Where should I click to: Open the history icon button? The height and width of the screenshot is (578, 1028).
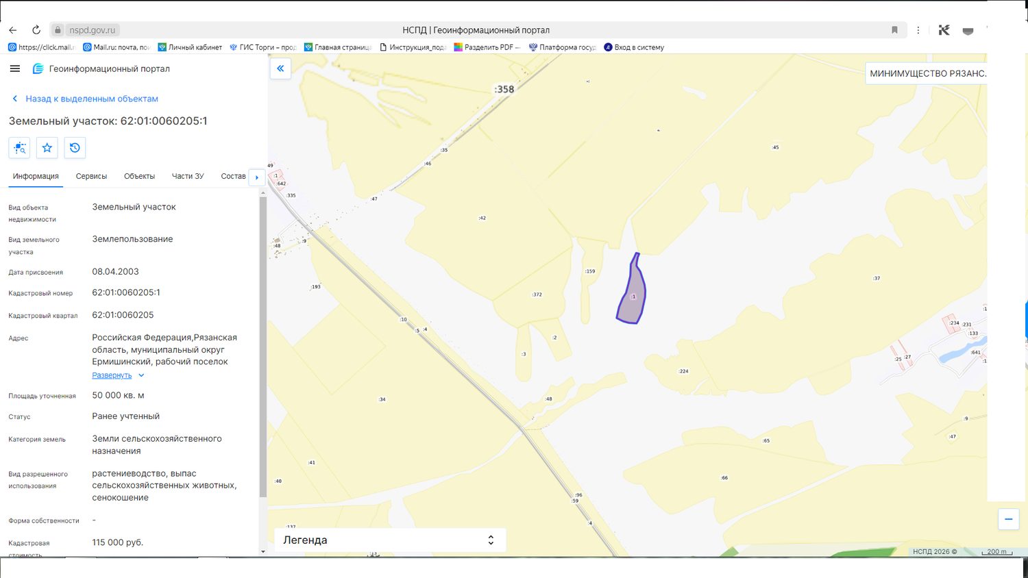click(x=75, y=148)
